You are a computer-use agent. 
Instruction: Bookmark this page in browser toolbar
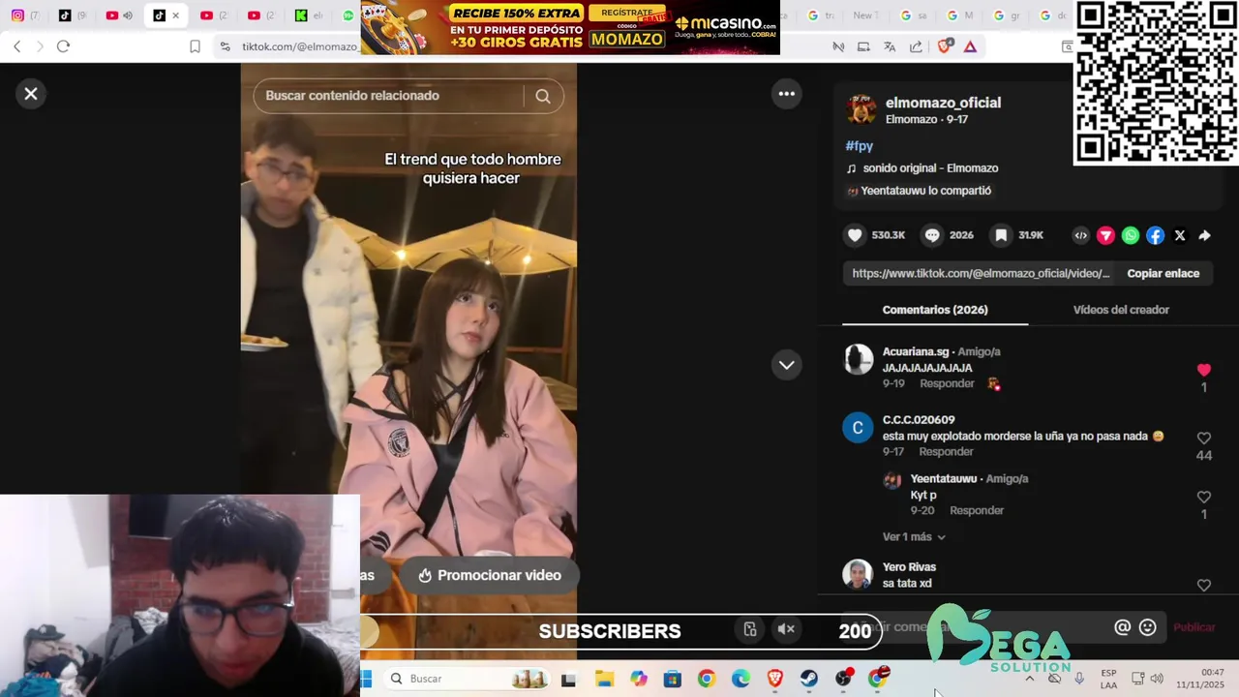pyautogui.click(x=195, y=46)
